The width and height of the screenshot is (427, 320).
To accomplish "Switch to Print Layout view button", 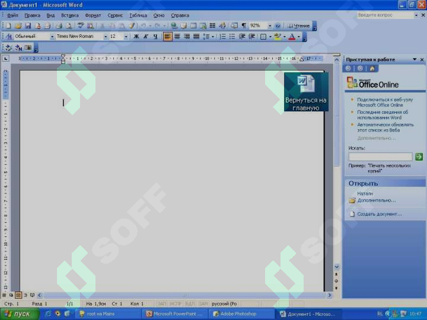I will [18, 295].
